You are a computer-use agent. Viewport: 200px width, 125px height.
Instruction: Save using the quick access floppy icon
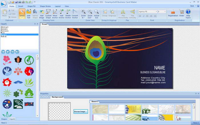point(16,2)
